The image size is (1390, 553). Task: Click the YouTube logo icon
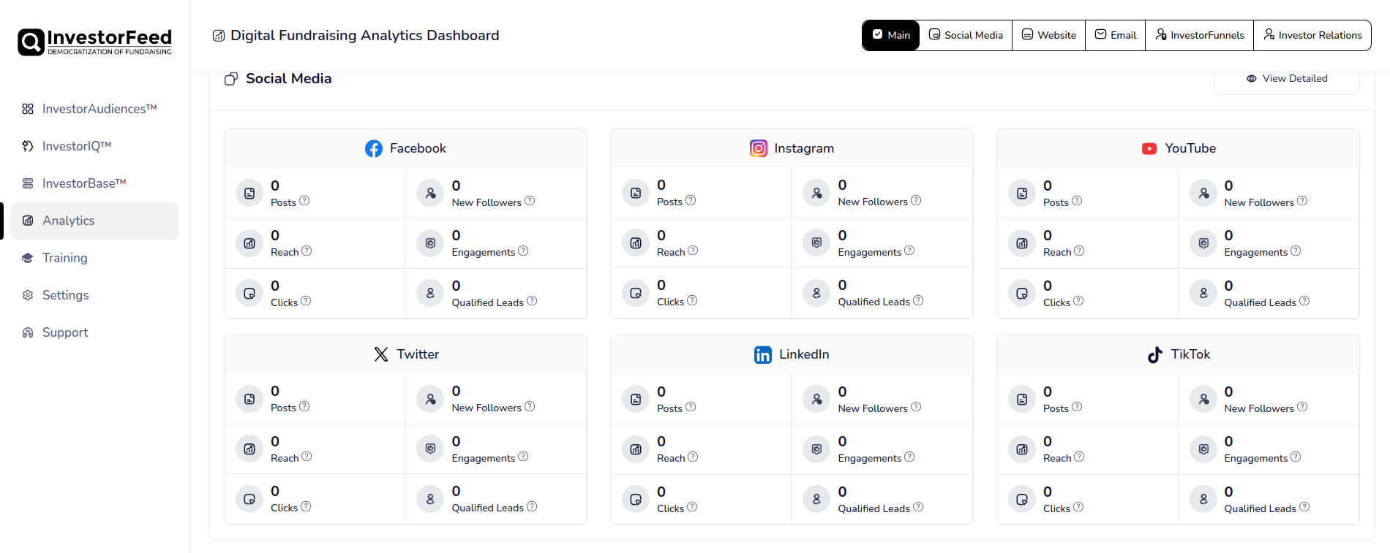pyautogui.click(x=1149, y=149)
